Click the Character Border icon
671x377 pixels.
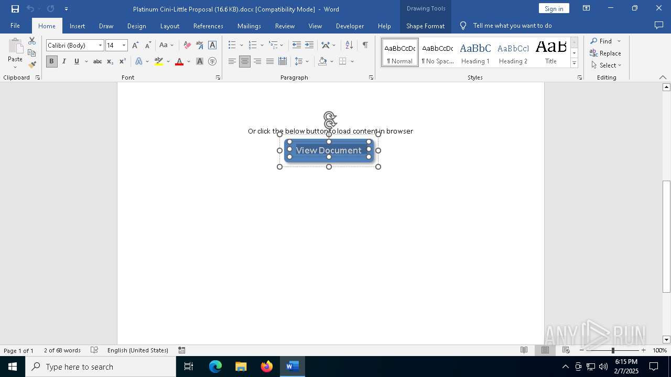tap(212, 46)
